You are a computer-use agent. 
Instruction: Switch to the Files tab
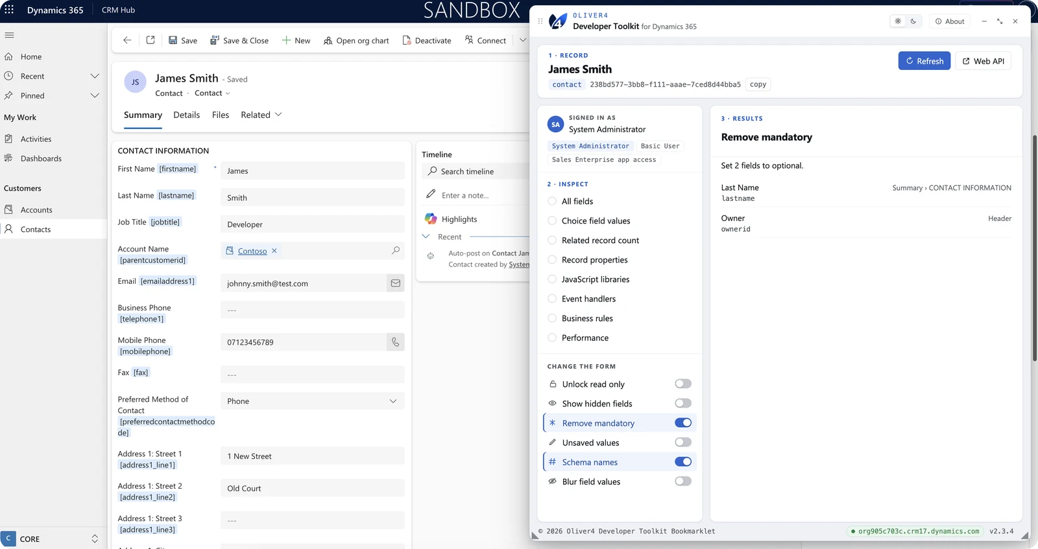[221, 115]
